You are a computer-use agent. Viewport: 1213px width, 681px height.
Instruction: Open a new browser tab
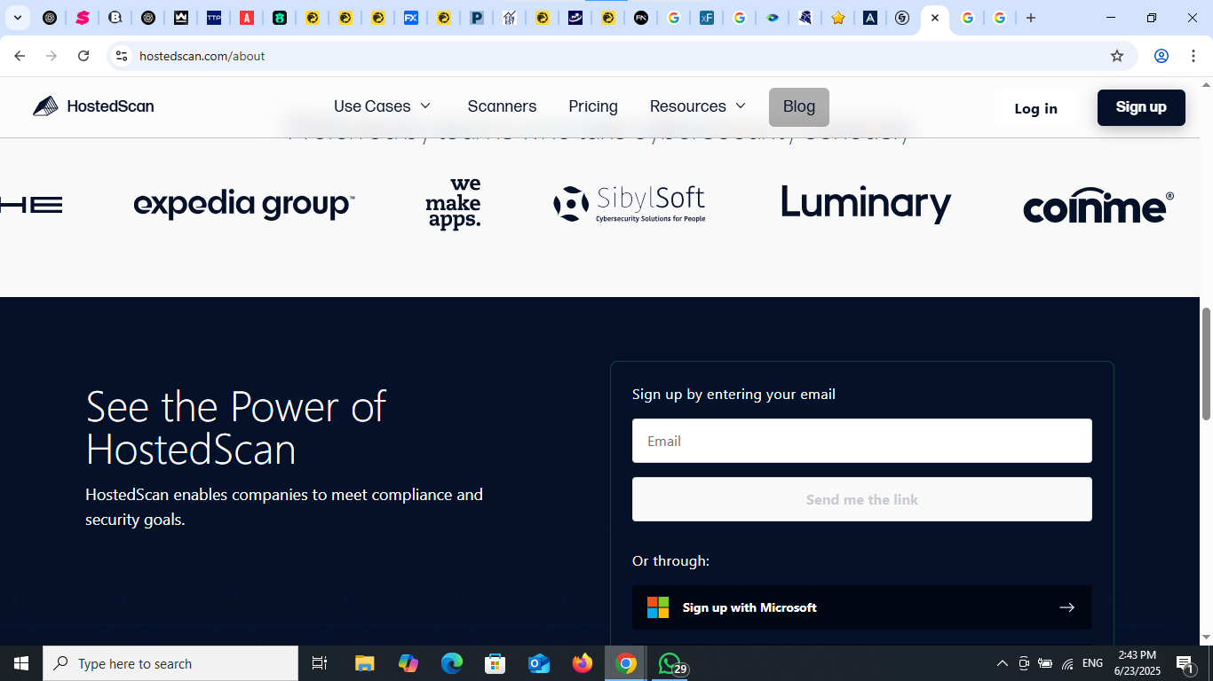(x=1031, y=18)
